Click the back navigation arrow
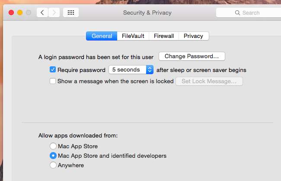This screenshot has height=181, width=281. (x=42, y=13)
